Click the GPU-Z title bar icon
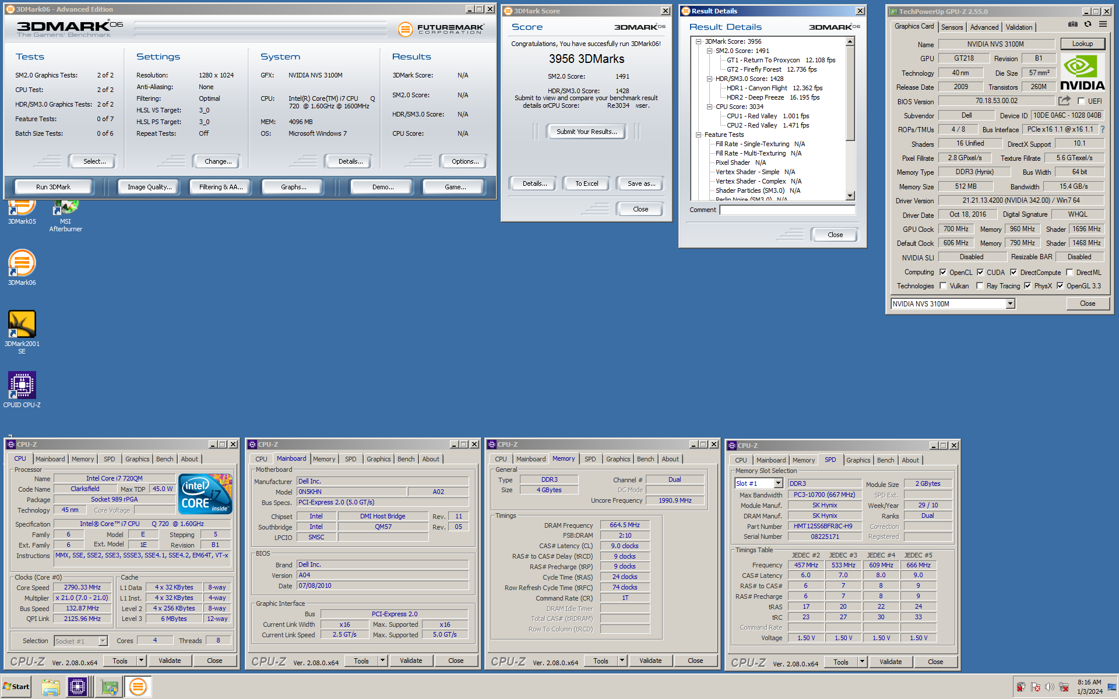 893,11
